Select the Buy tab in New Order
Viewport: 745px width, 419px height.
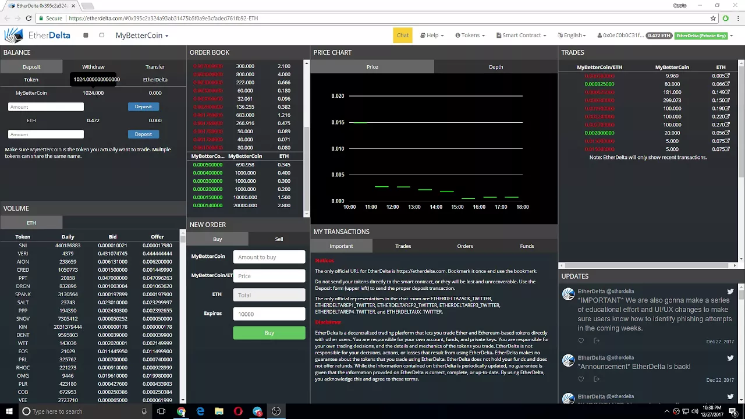click(217, 239)
